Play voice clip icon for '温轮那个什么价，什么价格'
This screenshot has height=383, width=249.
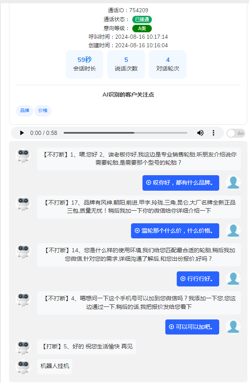pyautogui.click(x=137, y=231)
